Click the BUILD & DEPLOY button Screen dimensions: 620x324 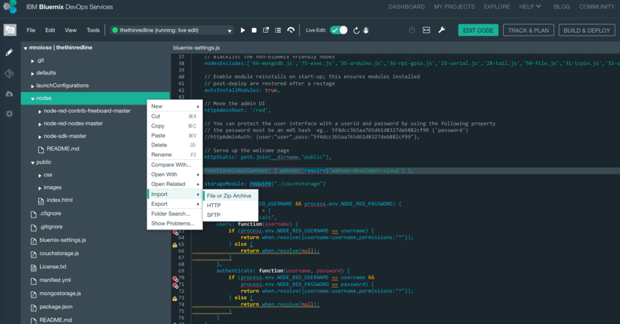[587, 30]
